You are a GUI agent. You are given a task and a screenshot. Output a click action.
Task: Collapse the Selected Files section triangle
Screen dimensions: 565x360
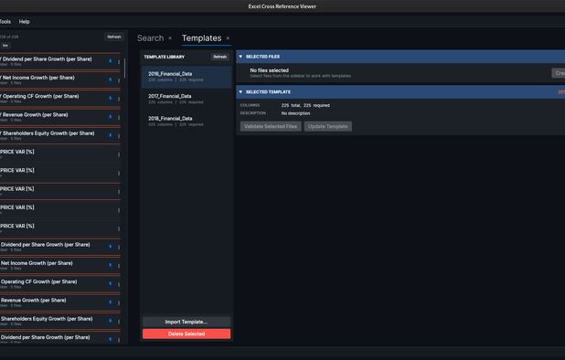click(240, 57)
